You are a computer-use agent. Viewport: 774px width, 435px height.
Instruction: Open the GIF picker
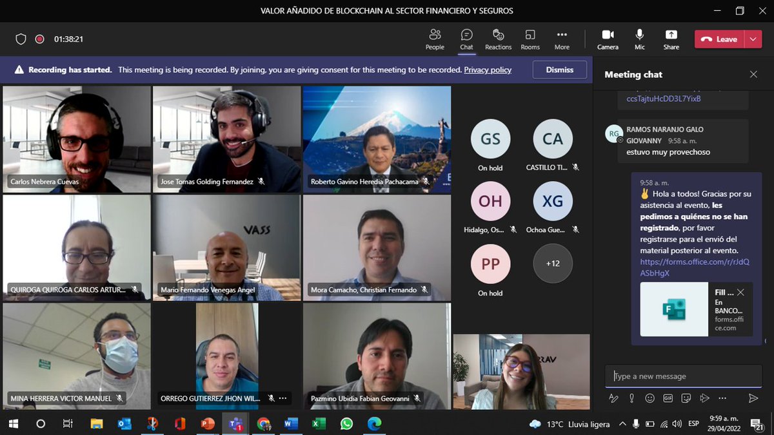668,398
